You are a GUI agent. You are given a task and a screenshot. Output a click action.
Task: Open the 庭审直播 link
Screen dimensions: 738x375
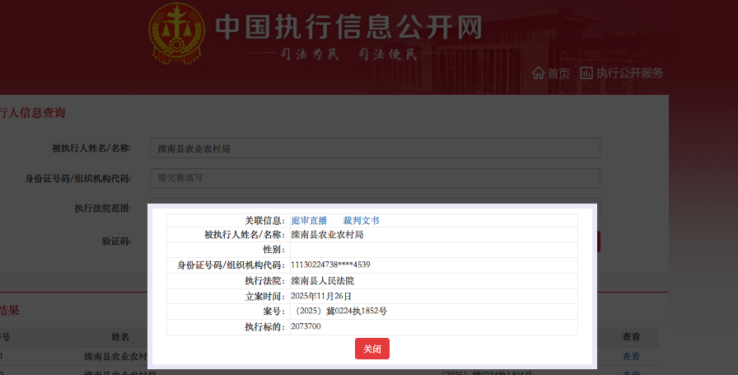click(x=309, y=221)
